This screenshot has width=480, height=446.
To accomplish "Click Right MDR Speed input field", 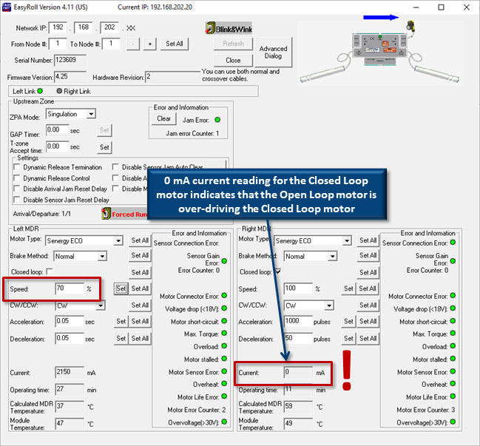I will tap(298, 288).
